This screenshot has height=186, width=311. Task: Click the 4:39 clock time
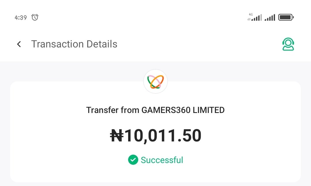(21, 18)
